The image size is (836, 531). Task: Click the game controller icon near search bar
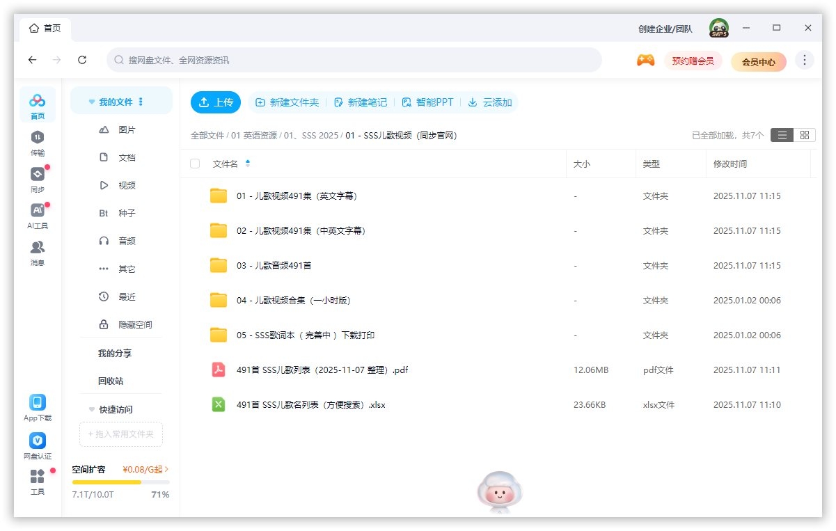[x=645, y=61]
